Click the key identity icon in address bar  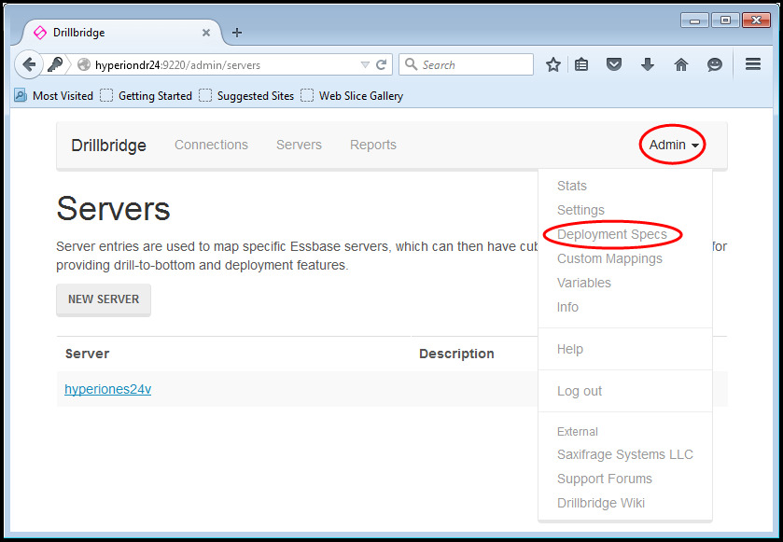point(55,64)
